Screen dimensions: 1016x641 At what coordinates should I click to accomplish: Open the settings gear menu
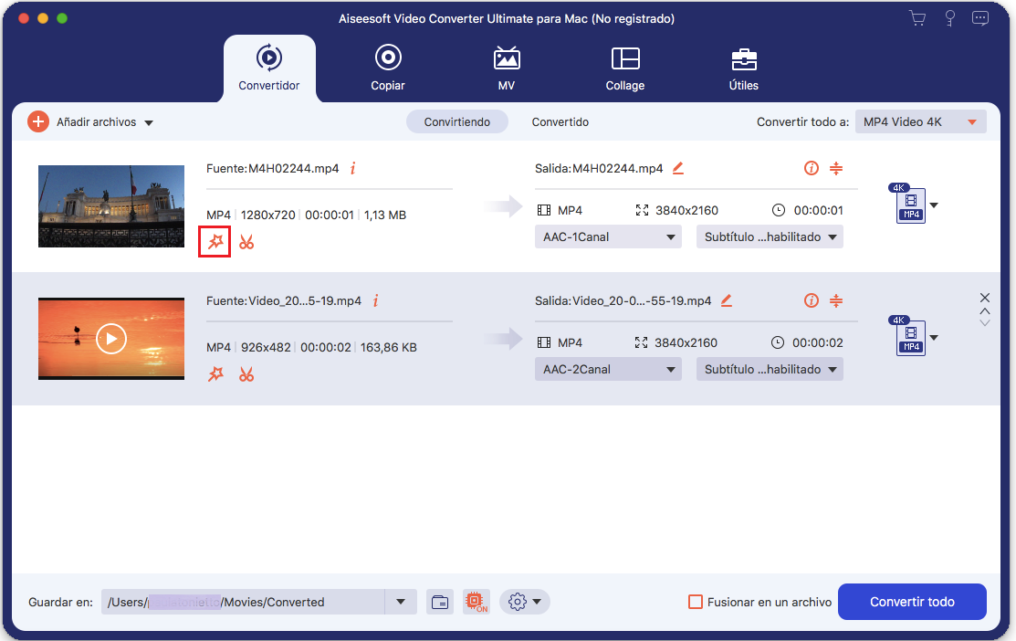[524, 602]
